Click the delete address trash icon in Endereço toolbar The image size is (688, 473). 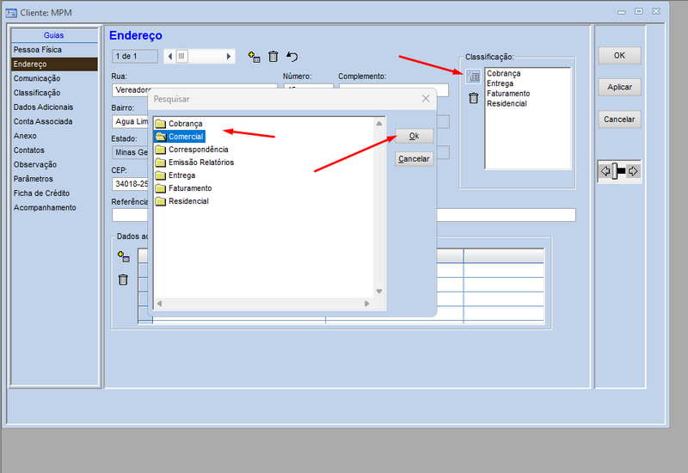tap(273, 57)
